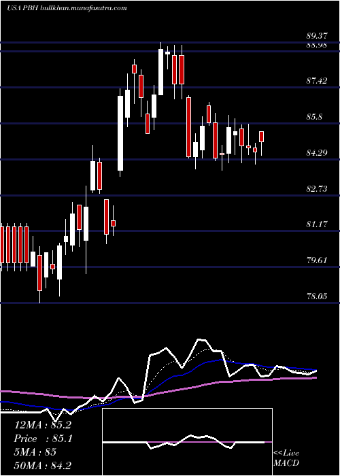Click the 5MA : 85 readout

tap(35, 452)
